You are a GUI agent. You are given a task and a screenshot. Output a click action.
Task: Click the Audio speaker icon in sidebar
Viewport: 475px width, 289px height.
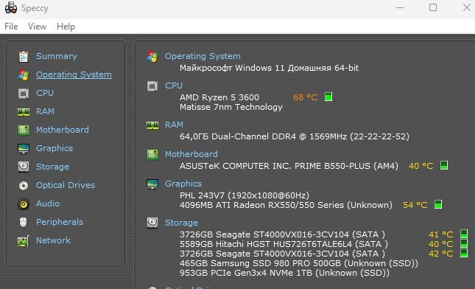point(24,204)
